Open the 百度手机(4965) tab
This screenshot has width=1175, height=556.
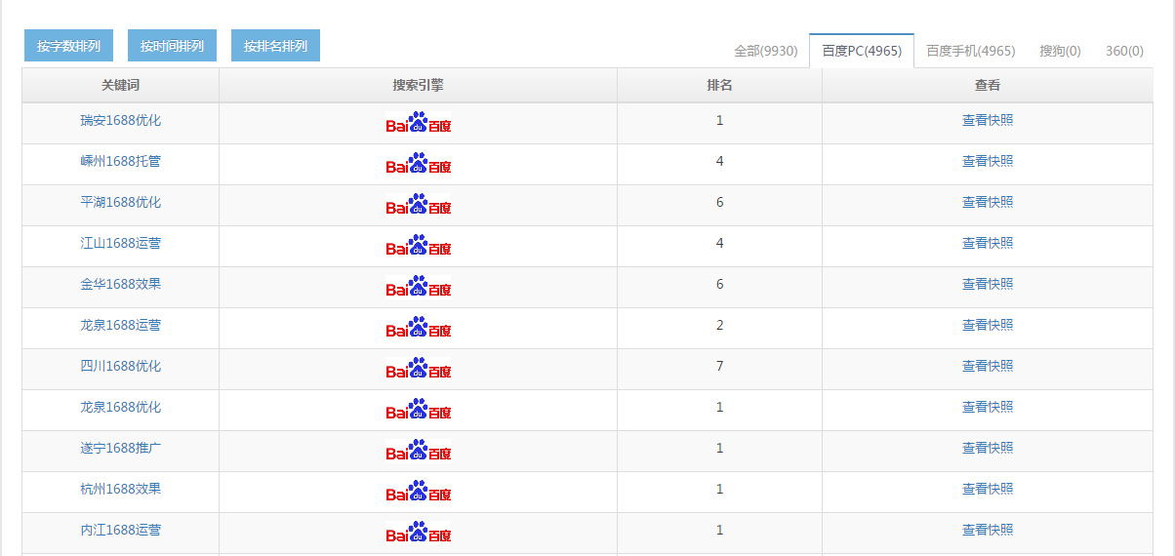(x=971, y=51)
